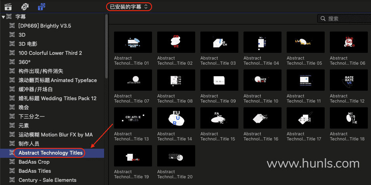Select Abstract Technology Title 08 thumbnail

[176, 80]
